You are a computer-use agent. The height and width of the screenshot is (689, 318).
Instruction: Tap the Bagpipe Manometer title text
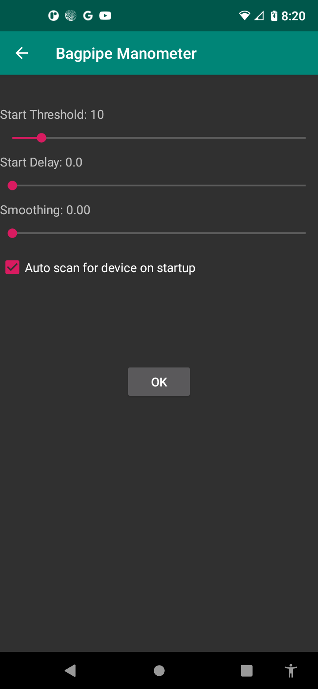126,53
